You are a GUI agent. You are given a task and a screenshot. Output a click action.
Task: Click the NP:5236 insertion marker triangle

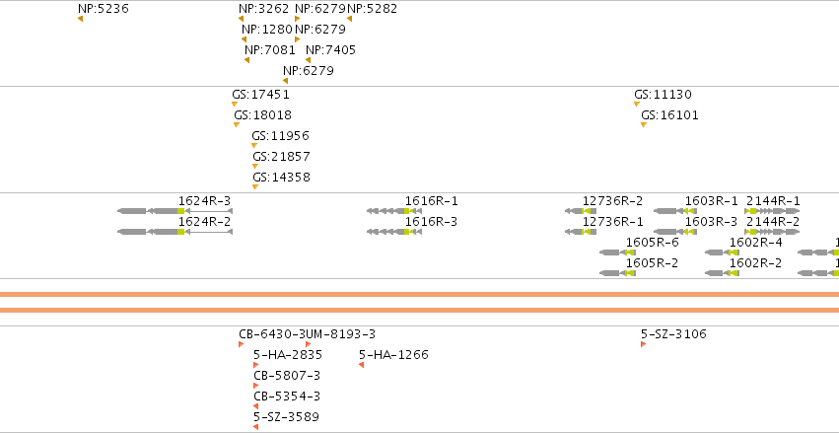(x=80, y=19)
